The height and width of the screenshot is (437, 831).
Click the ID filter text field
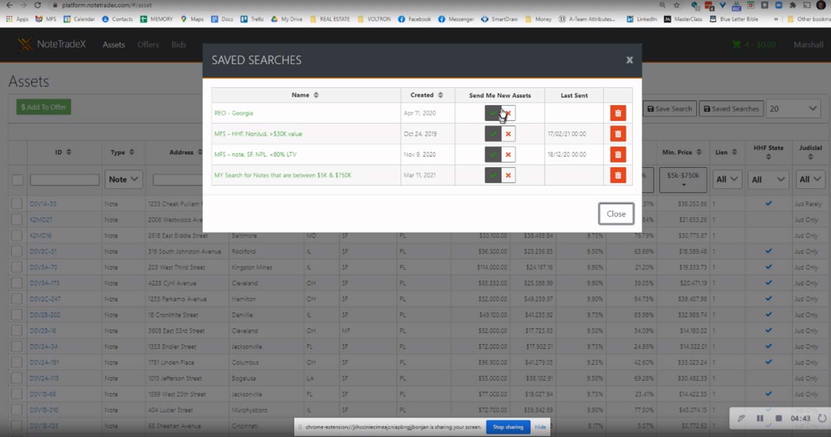click(x=64, y=179)
